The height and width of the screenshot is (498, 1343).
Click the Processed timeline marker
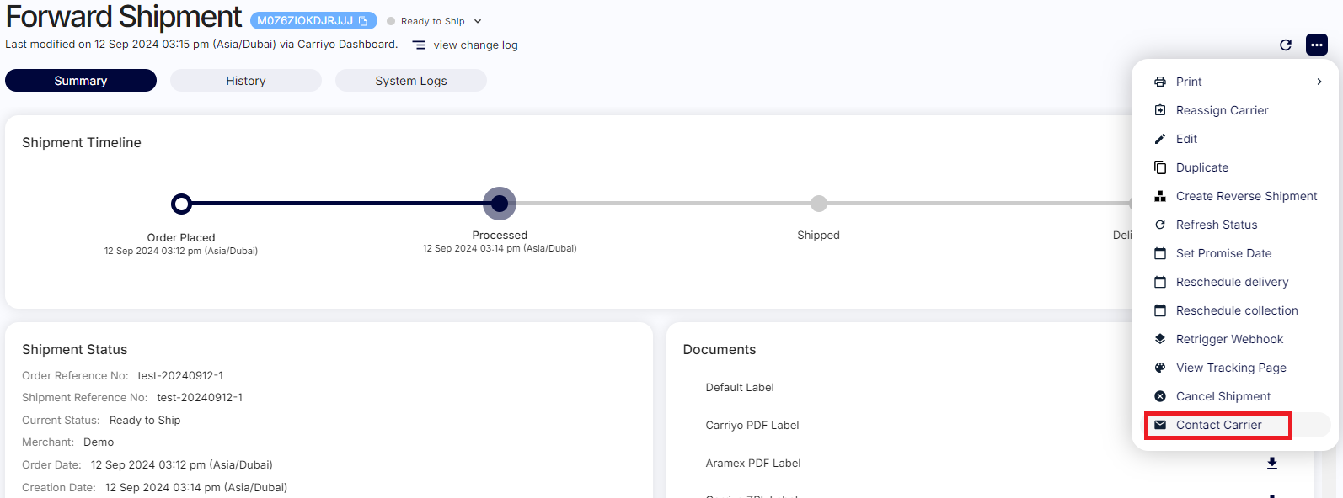pyautogui.click(x=500, y=204)
